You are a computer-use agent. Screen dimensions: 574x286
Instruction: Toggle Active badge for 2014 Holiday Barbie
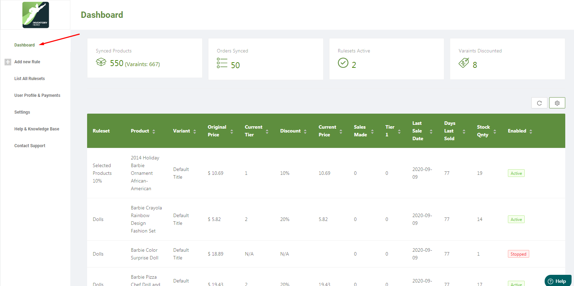tap(516, 173)
